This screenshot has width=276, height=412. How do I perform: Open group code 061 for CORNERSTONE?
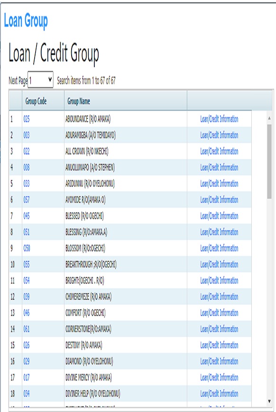coord(27,329)
